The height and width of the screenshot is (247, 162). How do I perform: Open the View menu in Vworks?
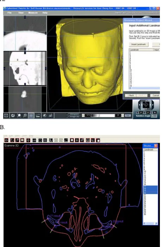pos(21,13)
